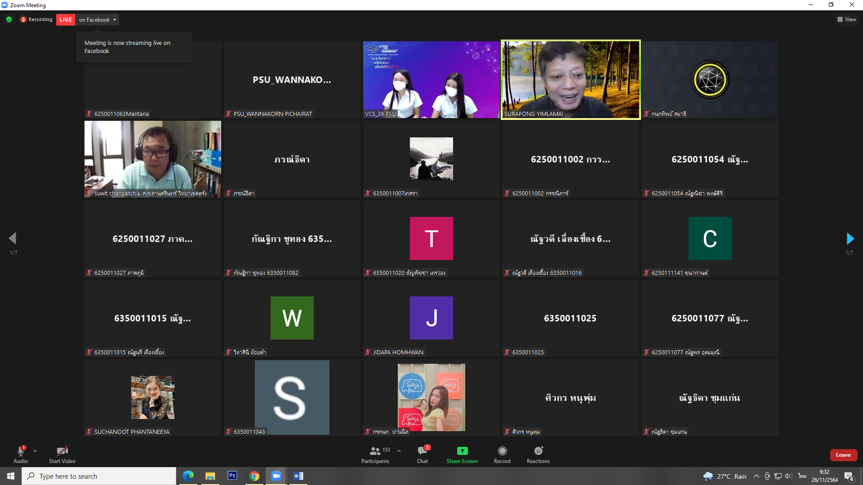The image size is (863, 485).
Task: Expand the participants options arrow
Action: coord(399,451)
